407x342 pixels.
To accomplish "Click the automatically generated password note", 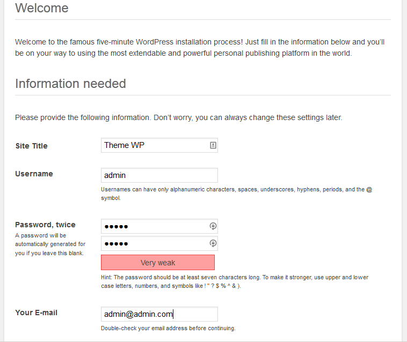I will [x=50, y=244].
